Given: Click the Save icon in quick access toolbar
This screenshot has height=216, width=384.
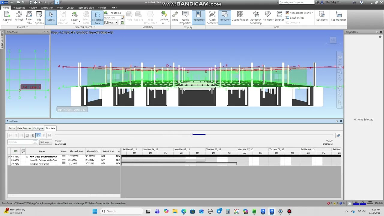Looking at the screenshot, I should (31, 2).
